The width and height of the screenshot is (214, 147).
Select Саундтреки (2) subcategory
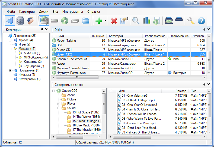coord(34,66)
